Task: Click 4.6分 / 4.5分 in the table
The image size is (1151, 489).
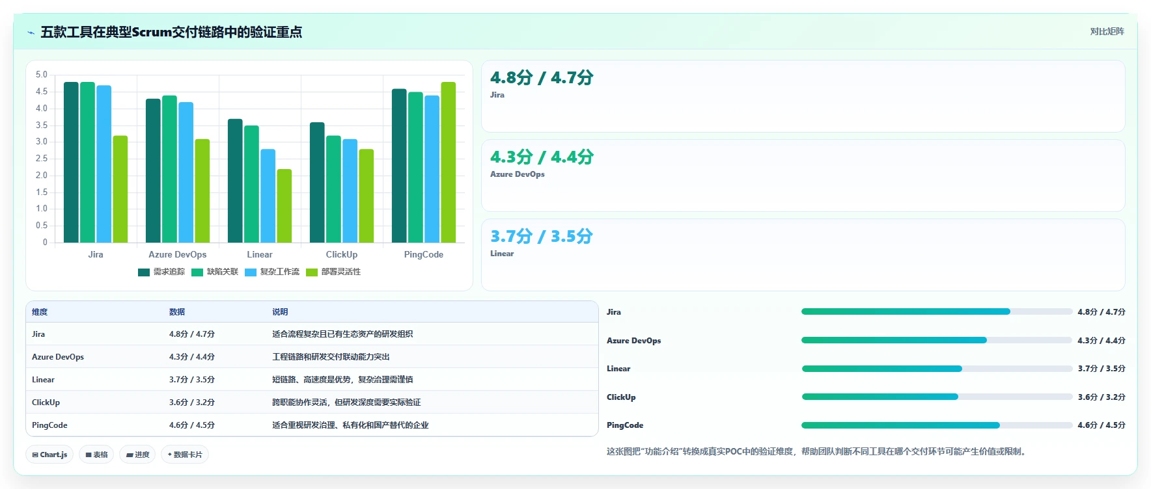Action: [192, 425]
